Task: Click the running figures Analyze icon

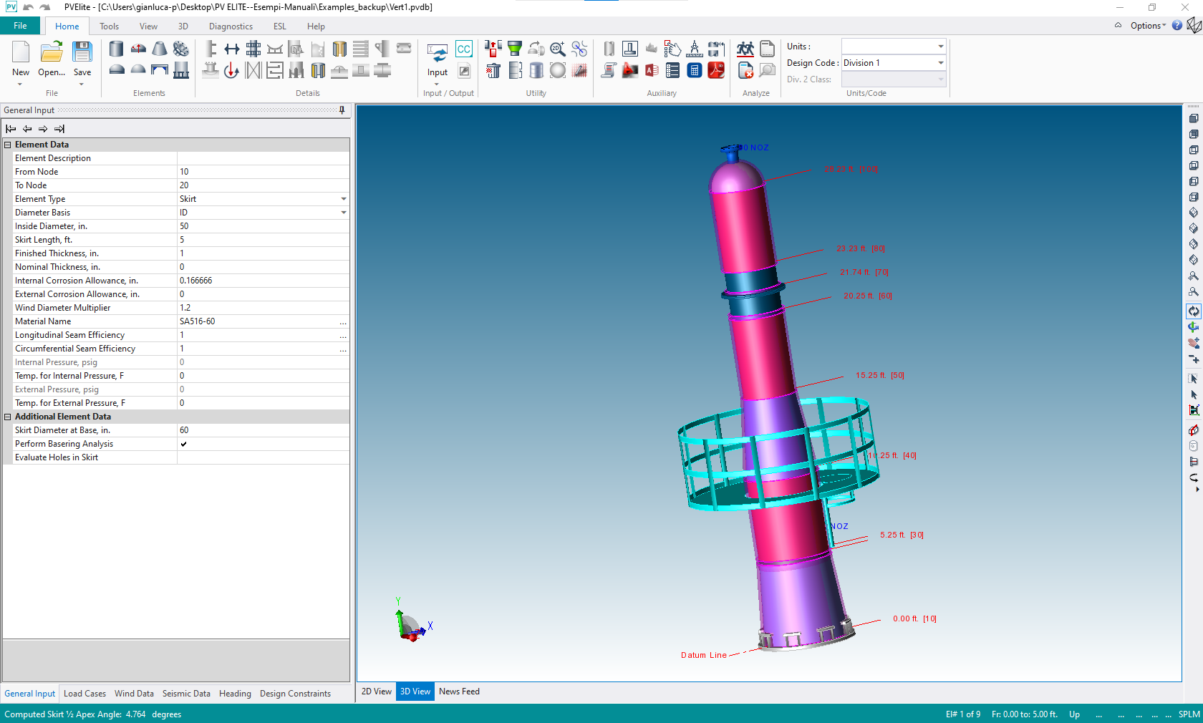Action: (x=745, y=49)
